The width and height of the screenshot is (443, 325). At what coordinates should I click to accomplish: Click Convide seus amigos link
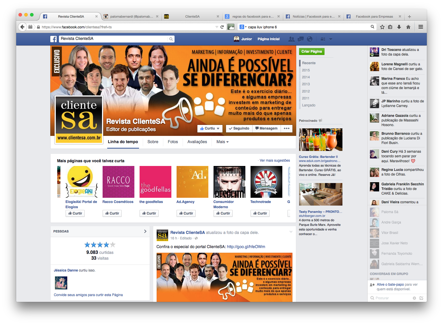coord(88,295)
